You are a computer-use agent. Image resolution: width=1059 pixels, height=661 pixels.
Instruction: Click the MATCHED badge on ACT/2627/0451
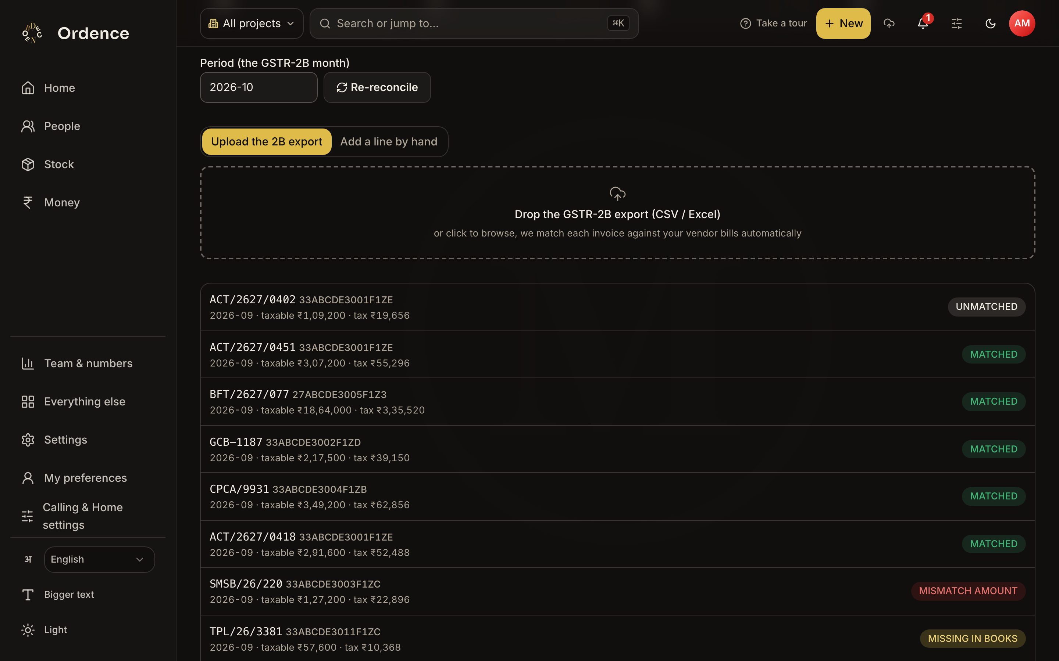(993, 354)
